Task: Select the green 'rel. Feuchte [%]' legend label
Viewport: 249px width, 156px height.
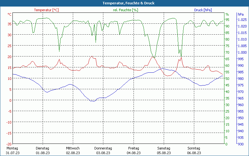Action: (x=125, y=10)
